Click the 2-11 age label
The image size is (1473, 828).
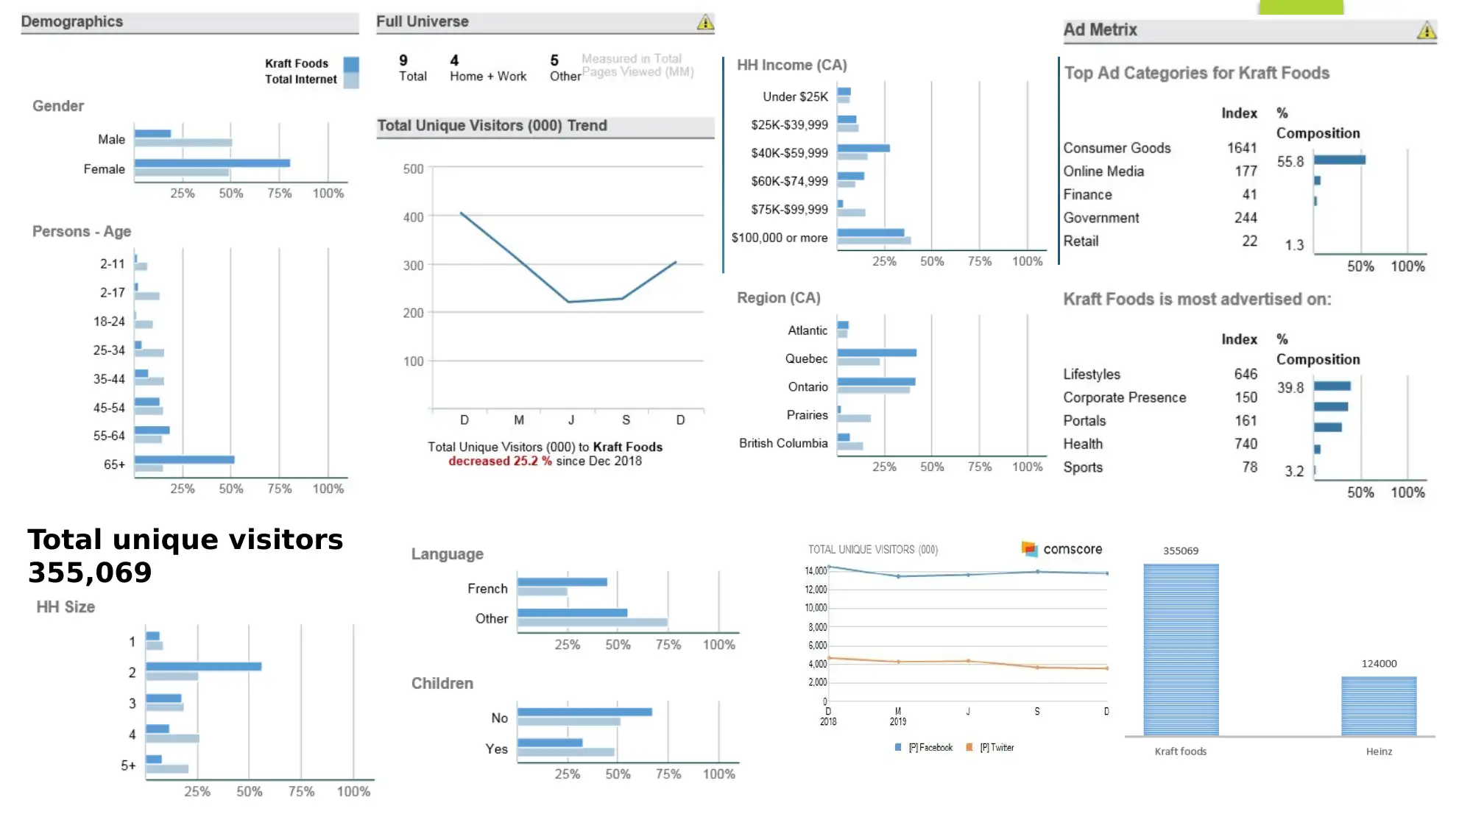(x=113, y=263)
